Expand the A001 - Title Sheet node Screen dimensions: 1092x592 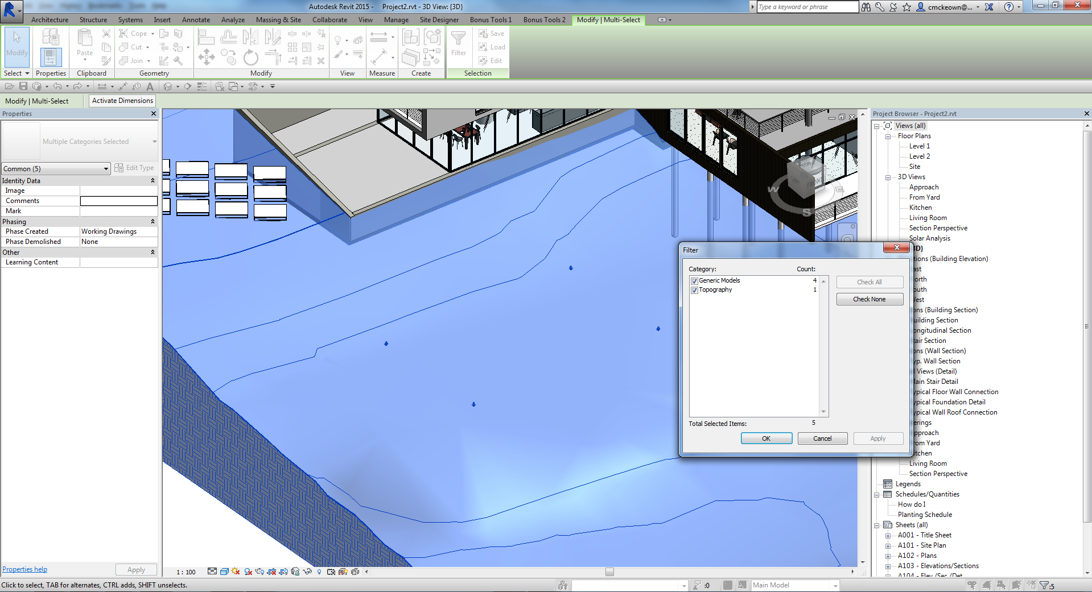coord(888,536)
